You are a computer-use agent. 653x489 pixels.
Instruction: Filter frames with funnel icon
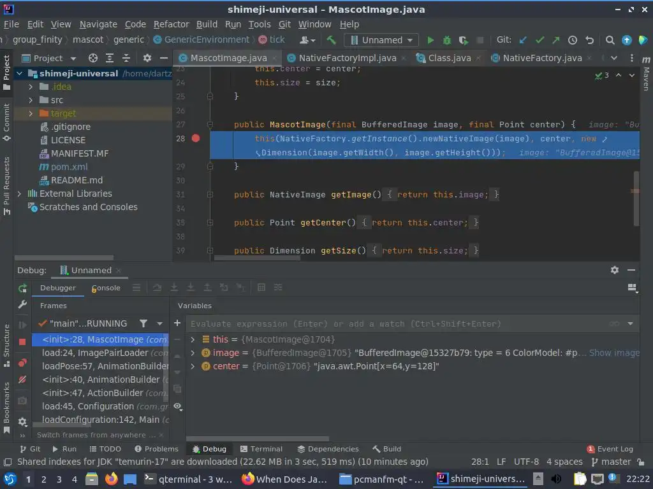tap(143, 323)
